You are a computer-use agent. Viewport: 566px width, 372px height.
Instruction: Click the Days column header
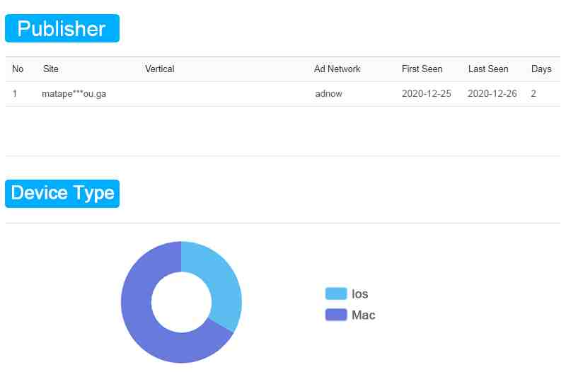pyautogui.click(x=541, y=69)
